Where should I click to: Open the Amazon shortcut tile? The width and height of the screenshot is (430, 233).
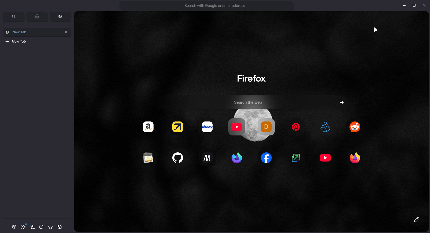[x=148, y=127]
